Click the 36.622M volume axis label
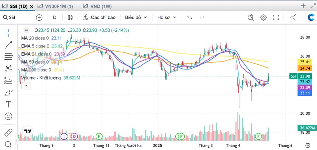This screenshot has height=150, width=317. (x=306, y=128)
